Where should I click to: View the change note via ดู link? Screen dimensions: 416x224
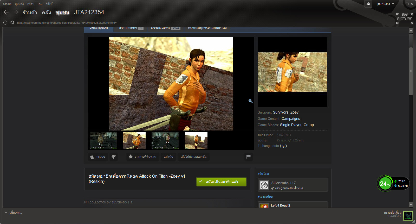pos(283,146)
